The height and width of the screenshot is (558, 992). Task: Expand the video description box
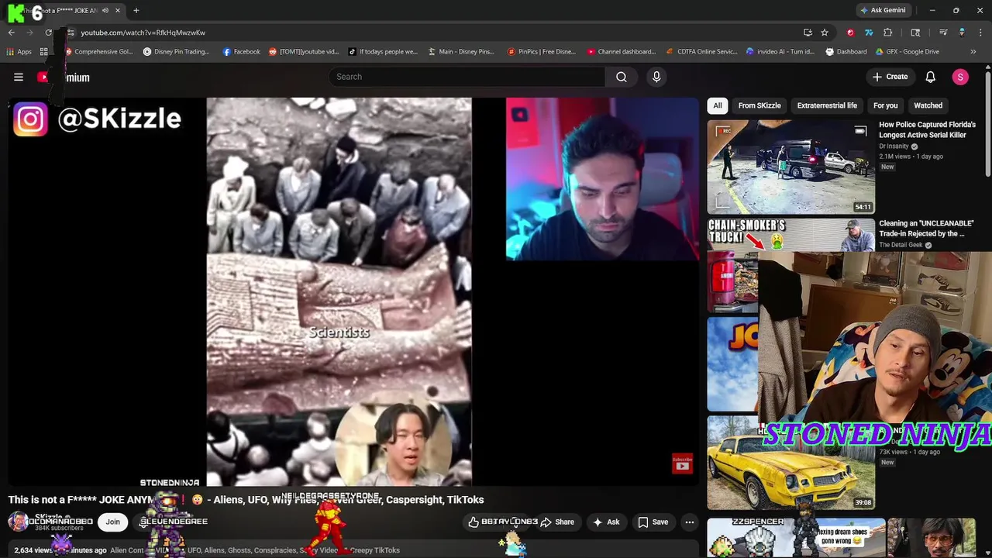coord(353,550)
